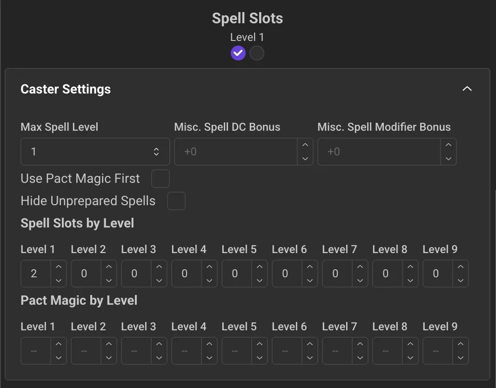Increment Level 2 spell slots count
Screen dimensions: 496x388
(109, 267)
